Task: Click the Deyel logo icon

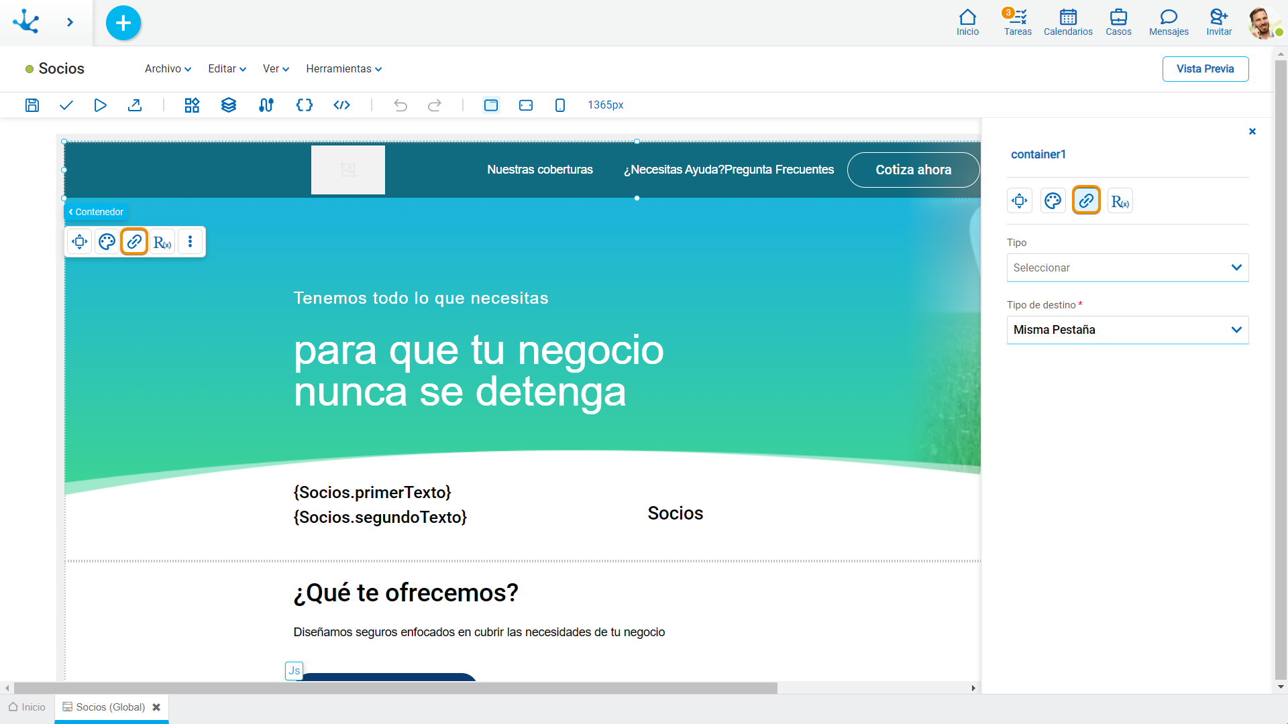Action: [x=26, y=21]
